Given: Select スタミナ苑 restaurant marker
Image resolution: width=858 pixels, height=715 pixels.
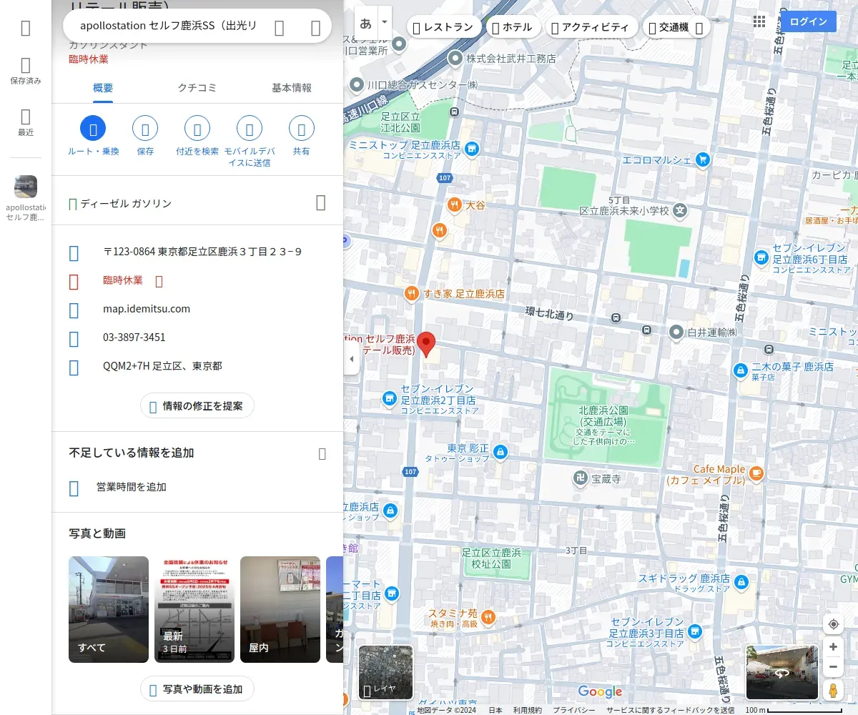Looking at the screenshot, I should (x=488, y=616).
